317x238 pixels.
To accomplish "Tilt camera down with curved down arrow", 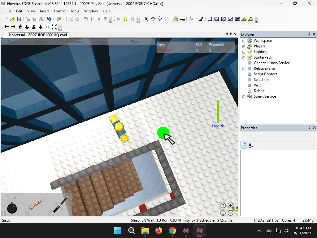I will [x=27, y=27].
